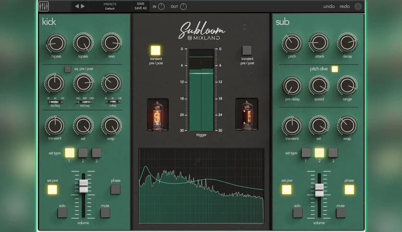Screen dimensions: 402x232
Task: Click the kick sat knob
Action: 83,126
